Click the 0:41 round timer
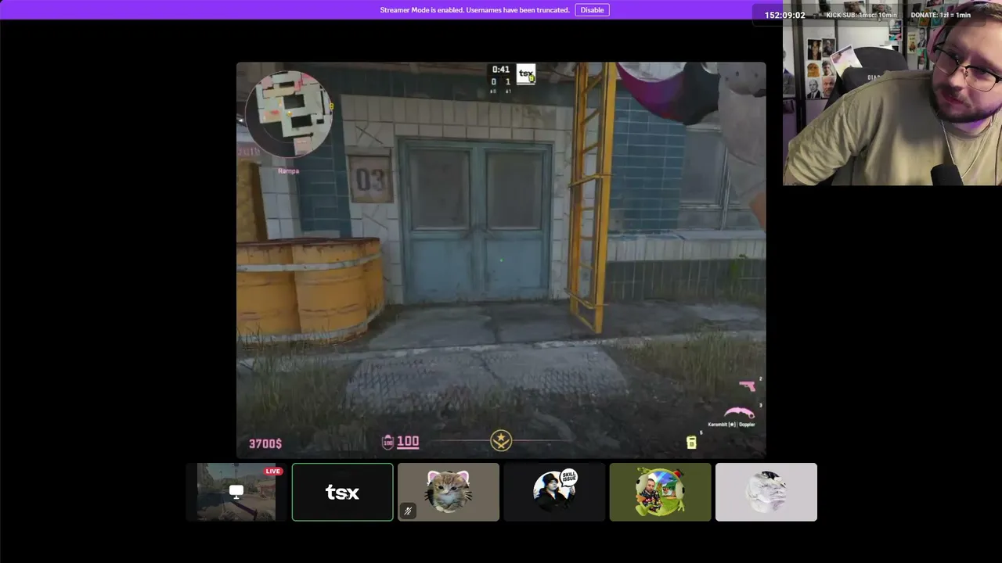The image size is (1002, 563). coord(501,70)
